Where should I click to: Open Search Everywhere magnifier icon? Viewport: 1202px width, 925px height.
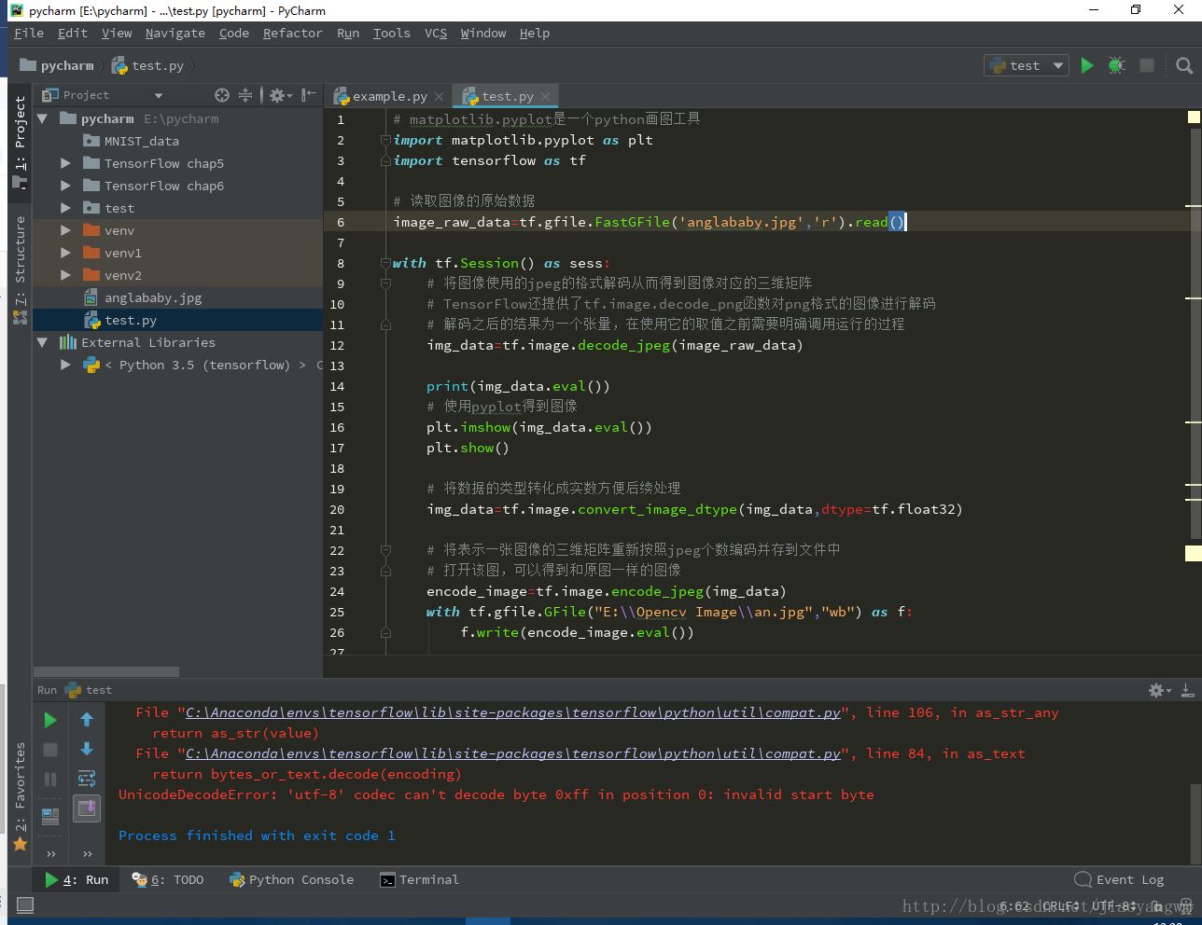pos(1184,65)
